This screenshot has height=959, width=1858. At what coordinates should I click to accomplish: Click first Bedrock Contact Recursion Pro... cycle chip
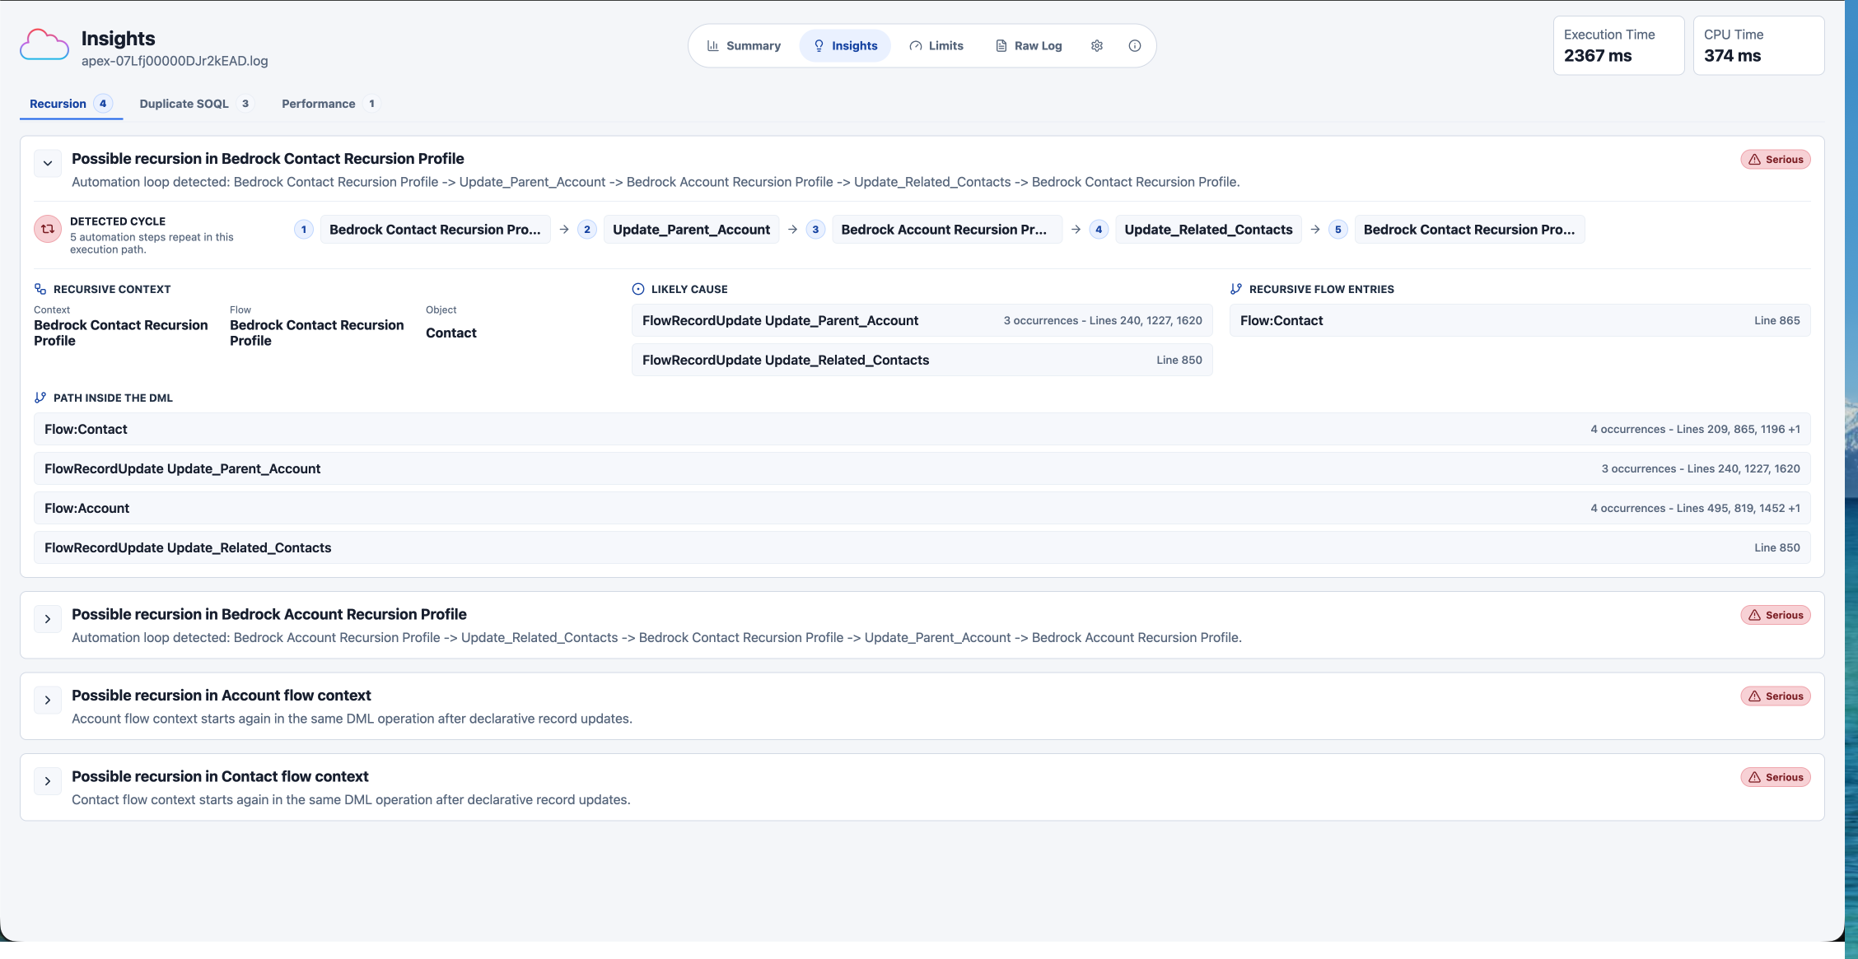point(435,230)
